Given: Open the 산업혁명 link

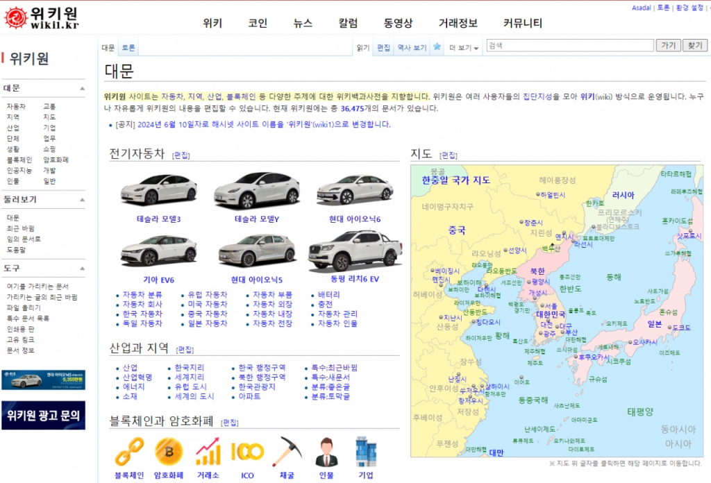Looking at the screenshot, I should (137, 377).
